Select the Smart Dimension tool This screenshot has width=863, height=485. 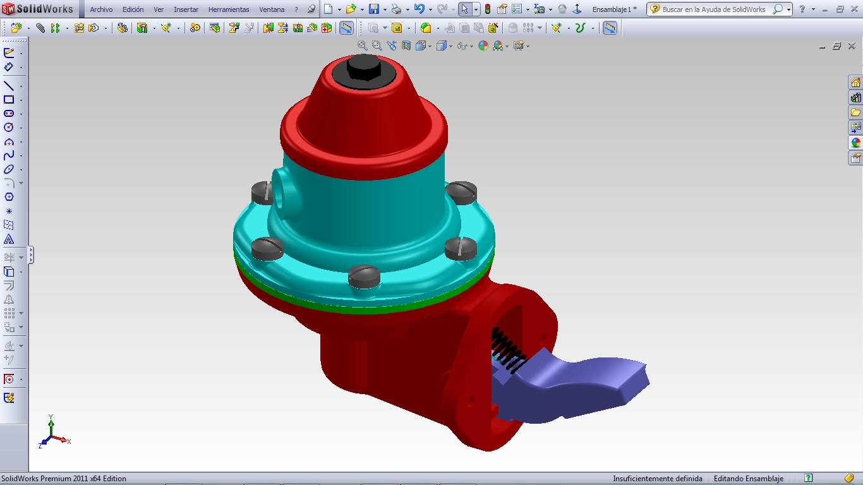coord(9,67)
